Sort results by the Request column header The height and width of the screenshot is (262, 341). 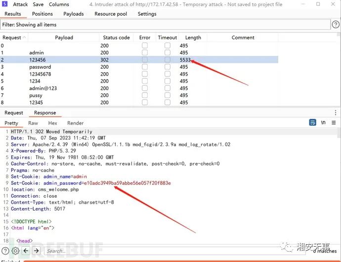point(12,38)
